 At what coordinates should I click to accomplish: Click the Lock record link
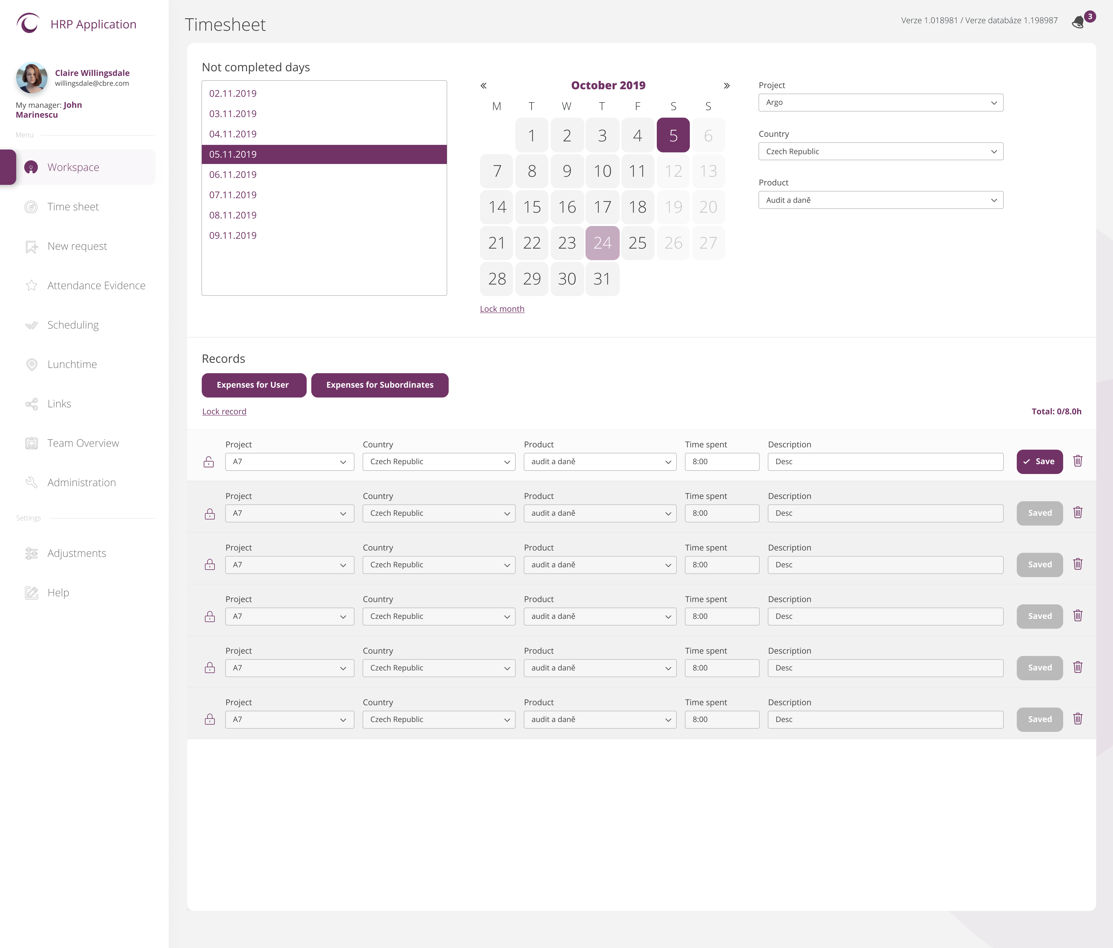[x=224, y=411]
